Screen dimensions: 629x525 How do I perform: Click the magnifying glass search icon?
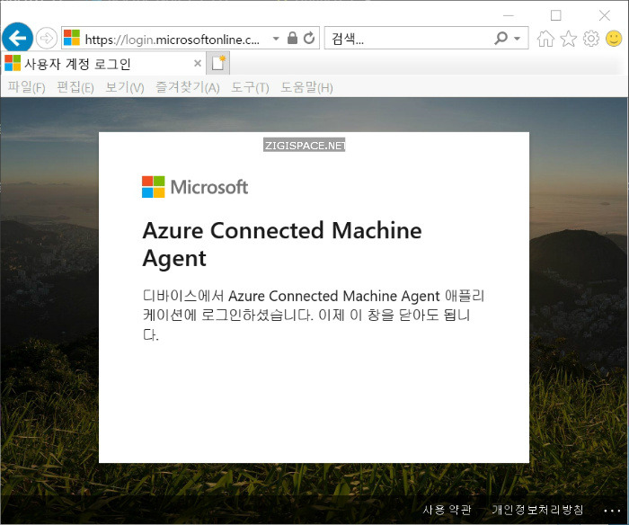[x=501, y=39]
